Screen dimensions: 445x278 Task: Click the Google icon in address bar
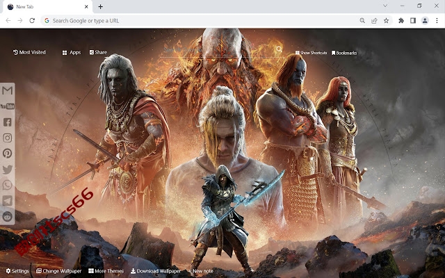(47, 20)
